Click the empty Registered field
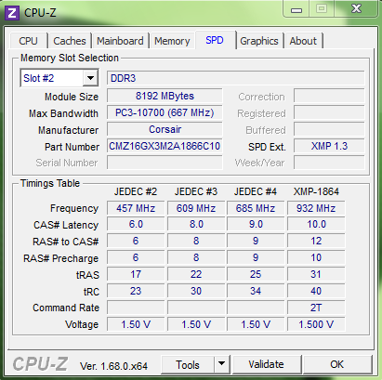Viewport: 382px width, 380px height. [x=329, y=112]
